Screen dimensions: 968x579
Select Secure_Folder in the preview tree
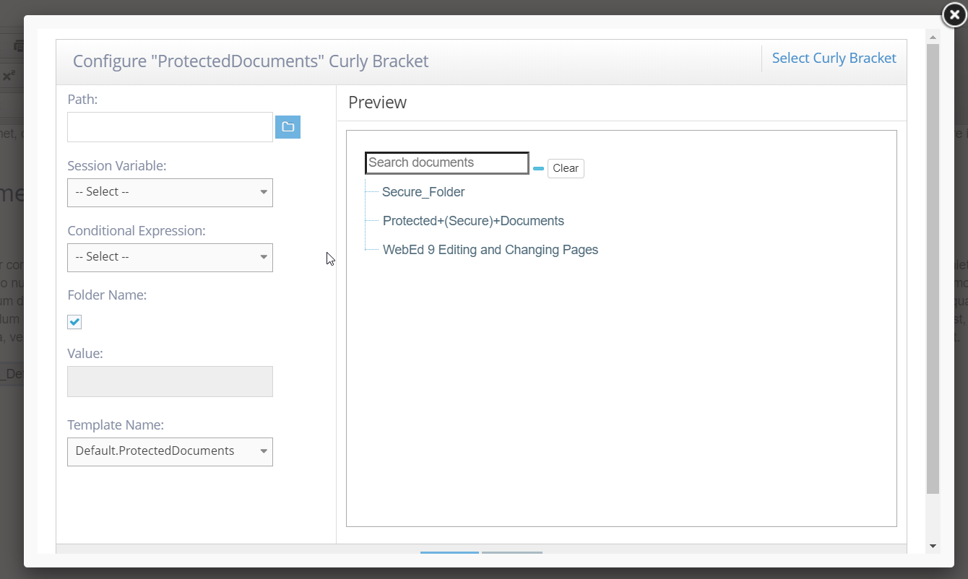point(423,192)
